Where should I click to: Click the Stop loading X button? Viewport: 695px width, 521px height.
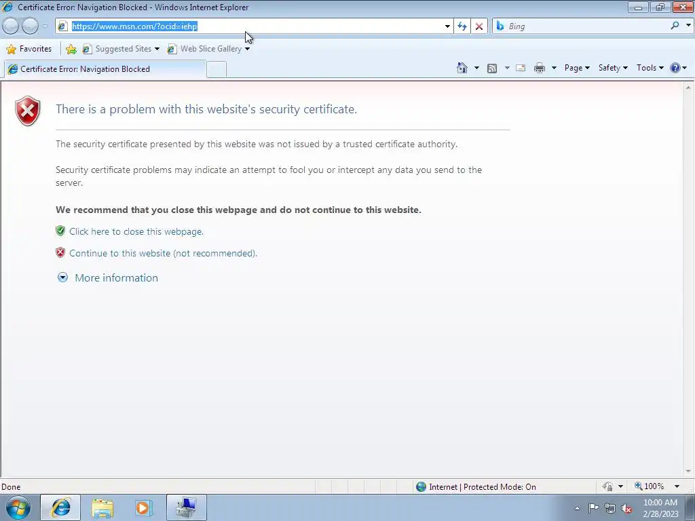tap(478, 26)
